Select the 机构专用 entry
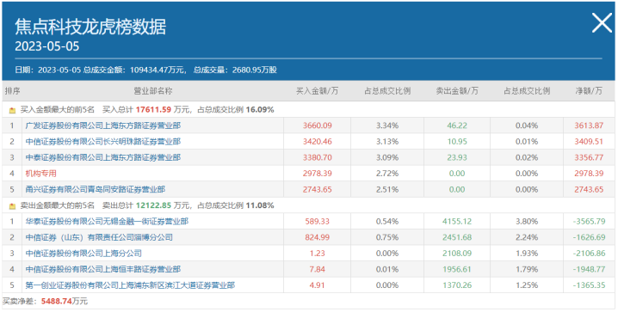 pyautogui.click(x=41, y=174)
